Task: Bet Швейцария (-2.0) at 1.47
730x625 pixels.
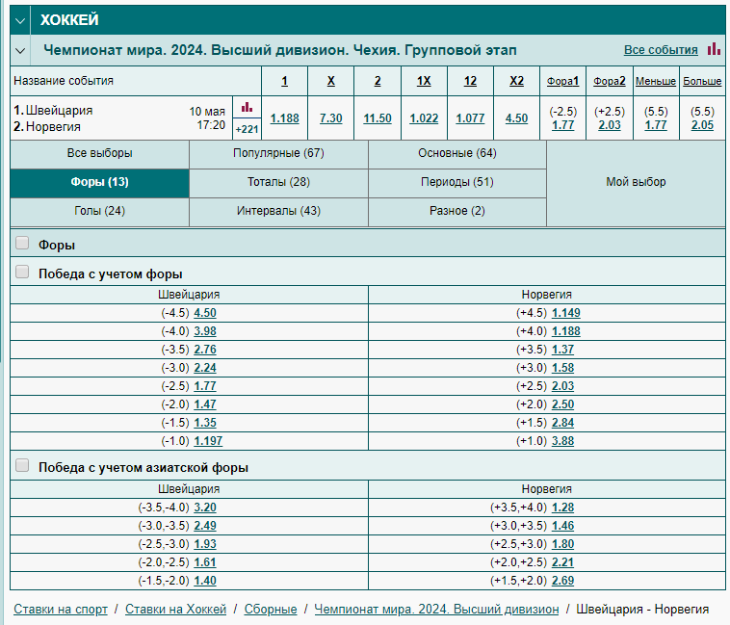Action: [x=205, y=404]
